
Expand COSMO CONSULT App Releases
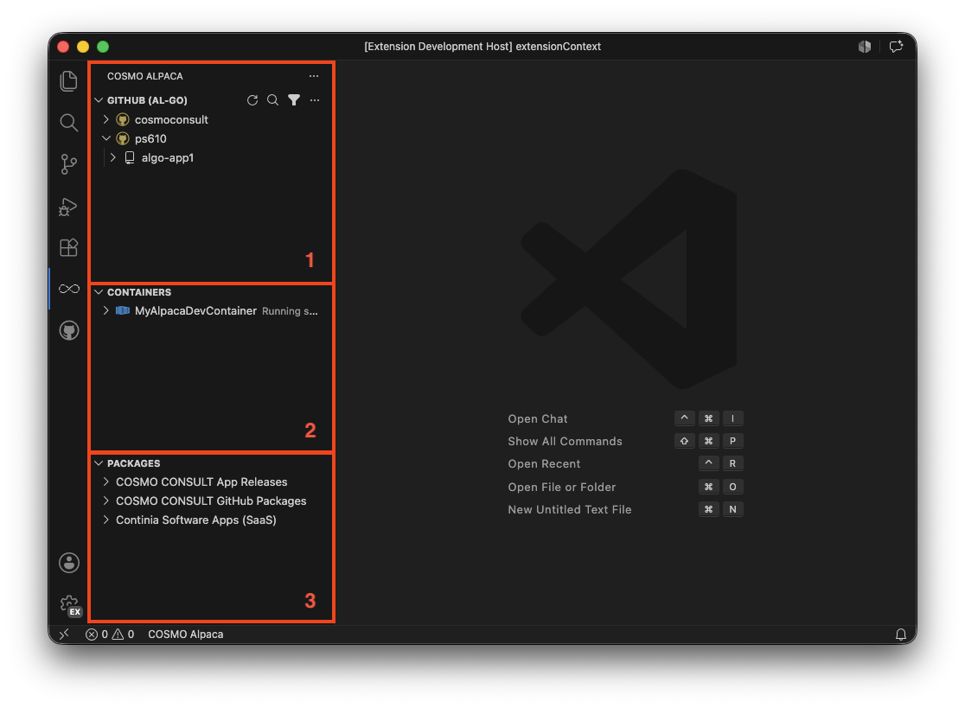[x=105, y=482]
